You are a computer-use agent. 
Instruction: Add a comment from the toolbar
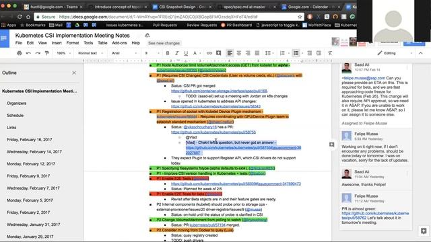click(218, 53)
